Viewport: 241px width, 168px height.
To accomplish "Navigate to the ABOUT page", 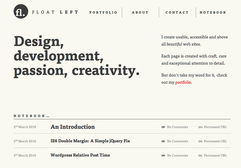I will (140, 12).
